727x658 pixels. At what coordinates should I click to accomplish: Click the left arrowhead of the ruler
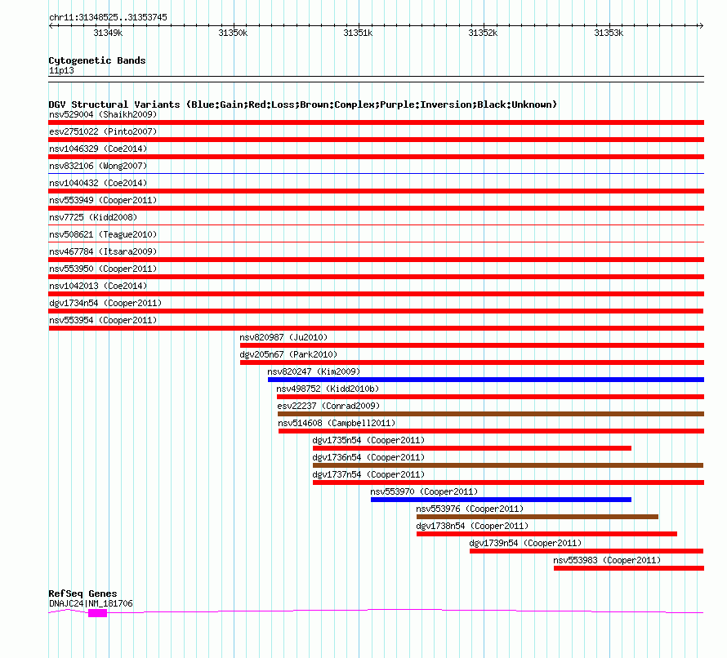[x=51, y=25]
